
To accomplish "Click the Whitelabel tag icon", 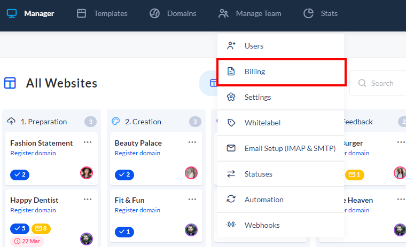I will click(231, 123).
